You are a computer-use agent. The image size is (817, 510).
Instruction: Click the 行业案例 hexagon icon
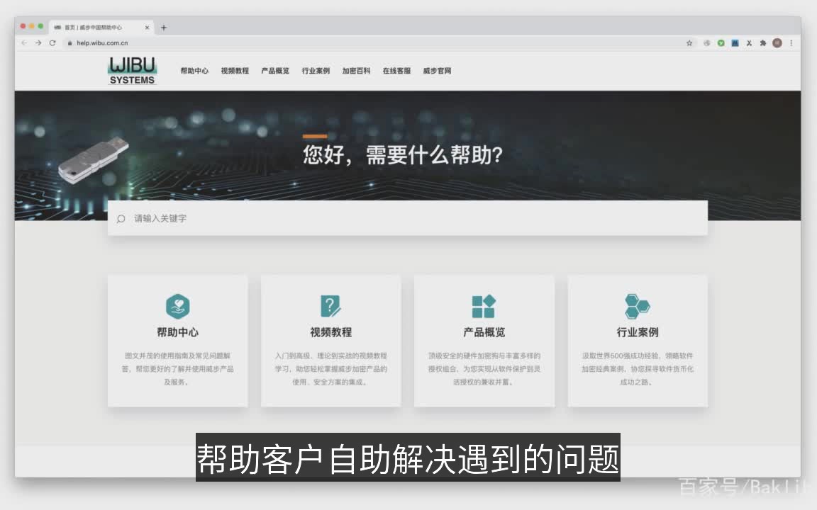click(637, 305)
